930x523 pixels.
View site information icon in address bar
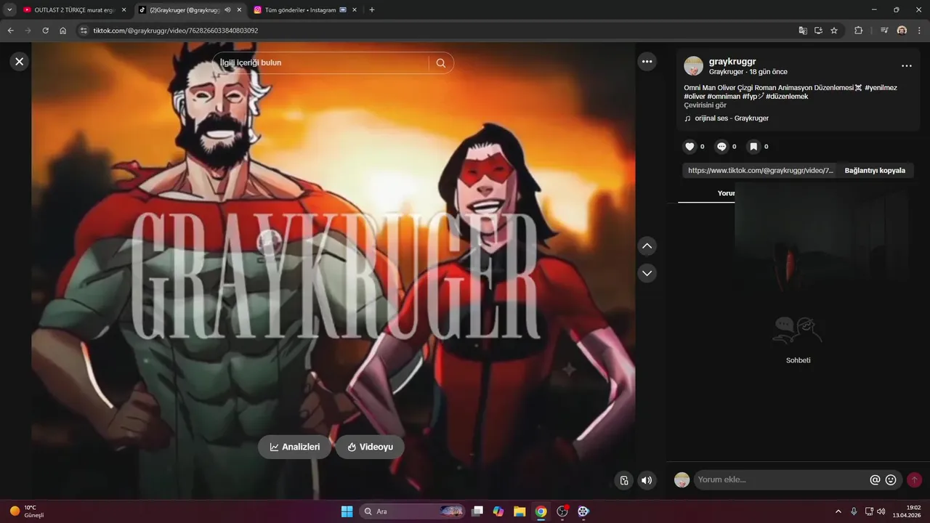(84, 31)
